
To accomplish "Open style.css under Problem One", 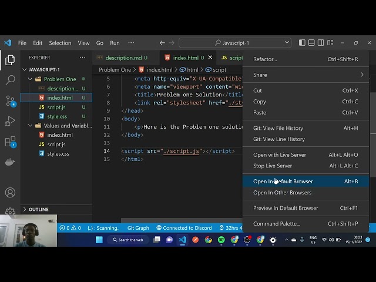I will 56,116.
